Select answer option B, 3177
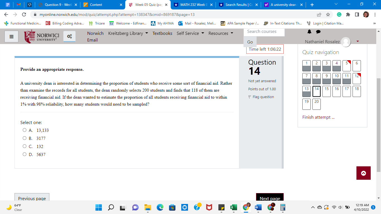Screen dimensions: 381x214 25,138
